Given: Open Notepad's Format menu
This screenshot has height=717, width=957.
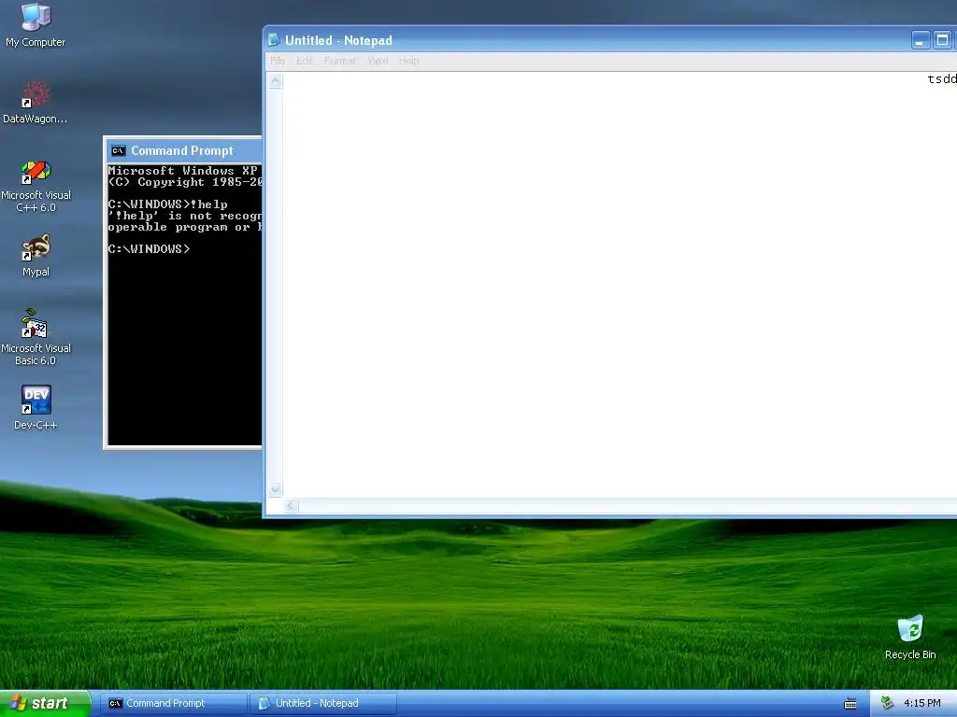Looking at the screenshot, I should pyautogui.click(x=339, y=61).
